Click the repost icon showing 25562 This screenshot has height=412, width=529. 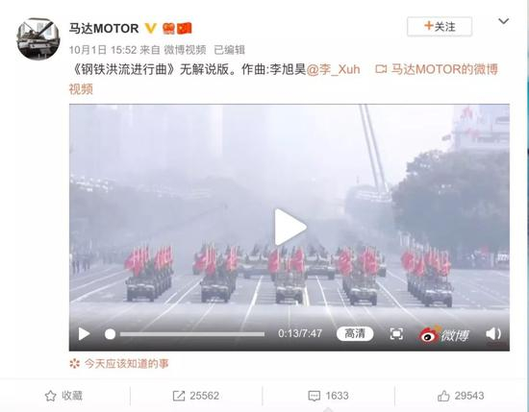click(179, 396)
